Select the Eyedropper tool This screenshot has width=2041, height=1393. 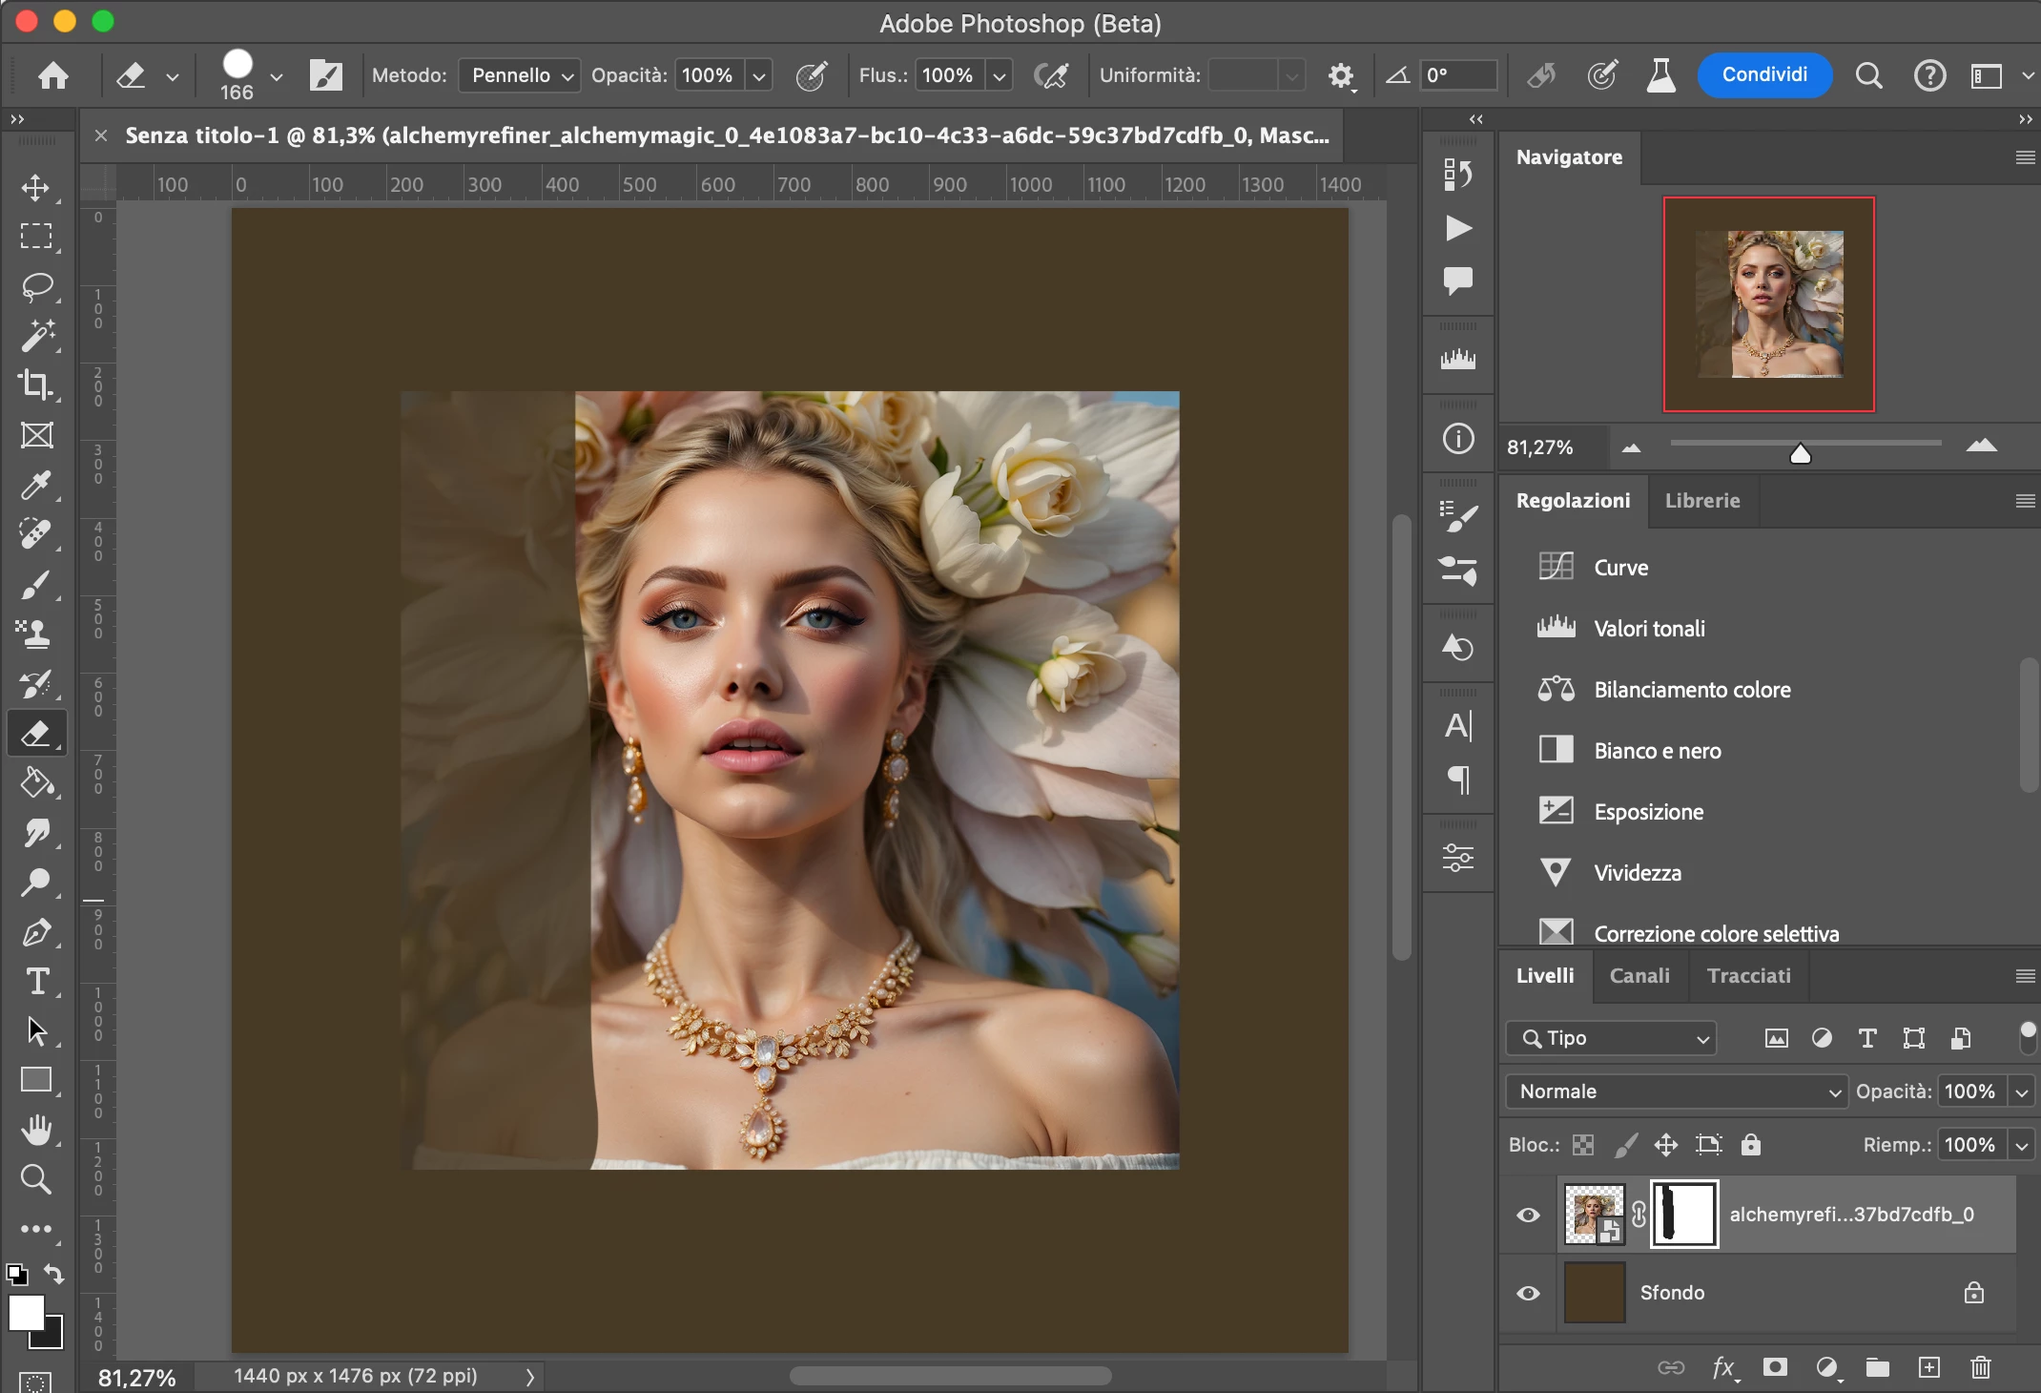pyautogui.click(x=35, y=485)
